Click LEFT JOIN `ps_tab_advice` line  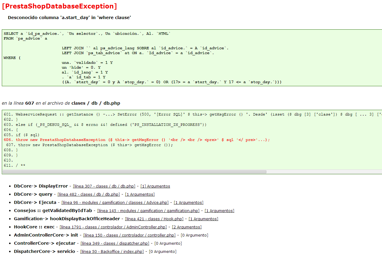click(x=138, y=53)
